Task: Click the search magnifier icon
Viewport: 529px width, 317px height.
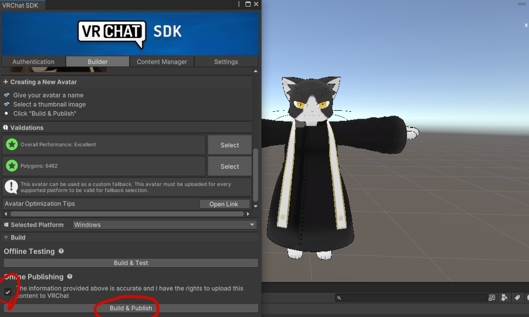Action: click(x=339, y=298)
